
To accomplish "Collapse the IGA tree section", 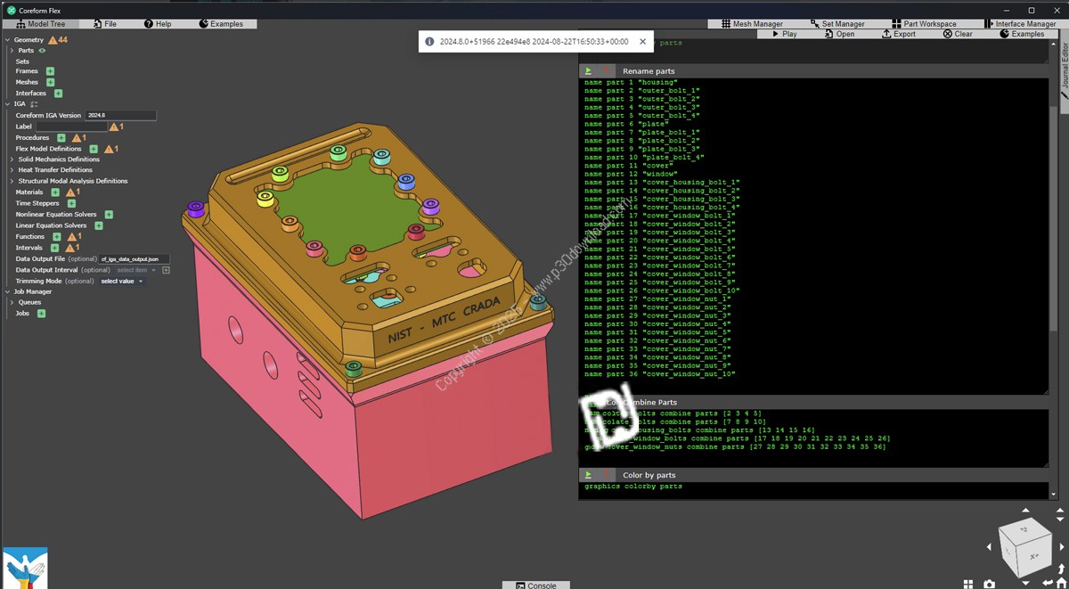I will tap(8, 104).
